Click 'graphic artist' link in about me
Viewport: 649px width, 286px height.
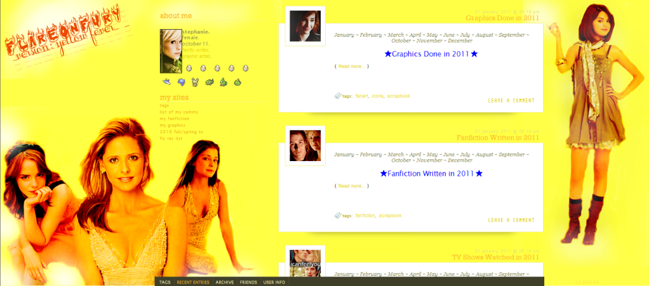coord(197,56)
